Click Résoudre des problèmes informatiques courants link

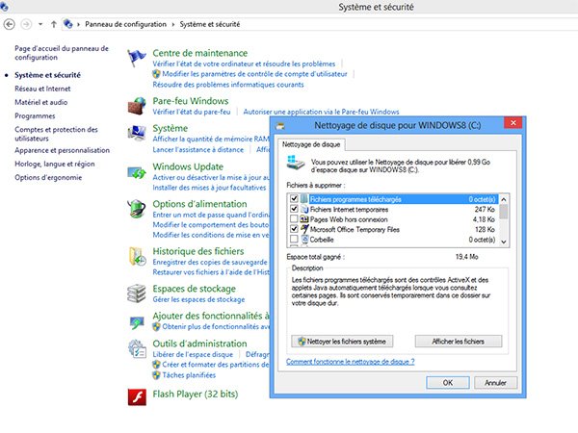(x=228, y=85)
